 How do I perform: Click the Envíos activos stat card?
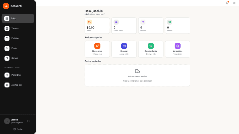tap(124, 26)
